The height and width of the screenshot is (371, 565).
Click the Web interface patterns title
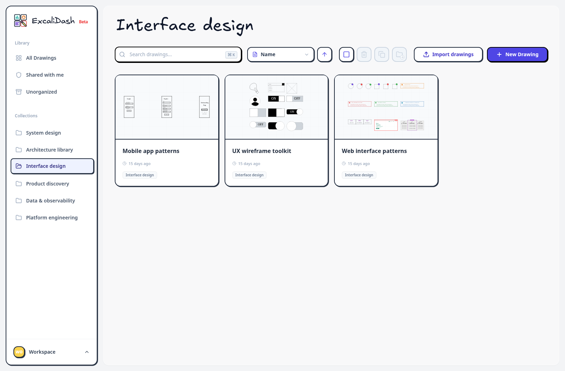(374, 151)
